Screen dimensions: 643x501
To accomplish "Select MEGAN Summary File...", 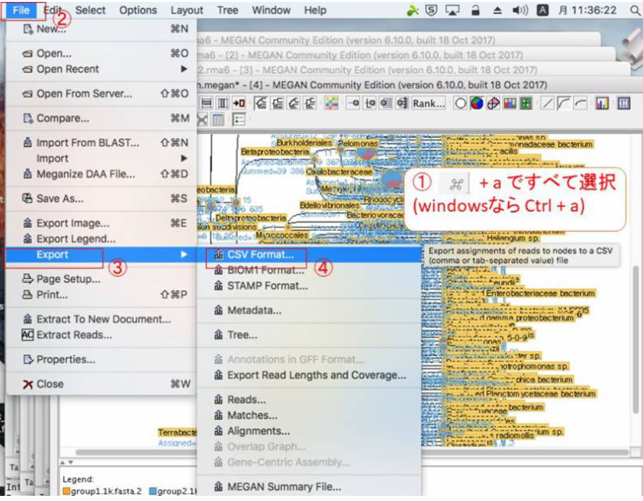I will point(310,487).
